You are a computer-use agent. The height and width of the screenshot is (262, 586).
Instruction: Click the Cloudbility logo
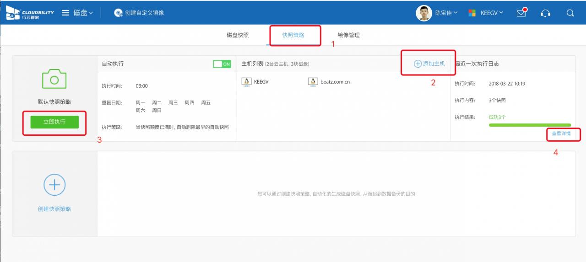30,13
